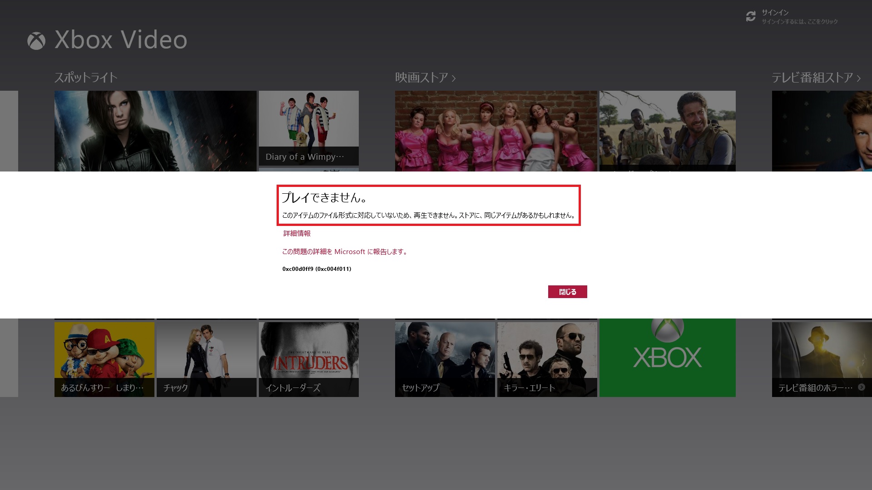Click the report problem to Microsoft link
The image size is (872, 490).
[345, 252]
